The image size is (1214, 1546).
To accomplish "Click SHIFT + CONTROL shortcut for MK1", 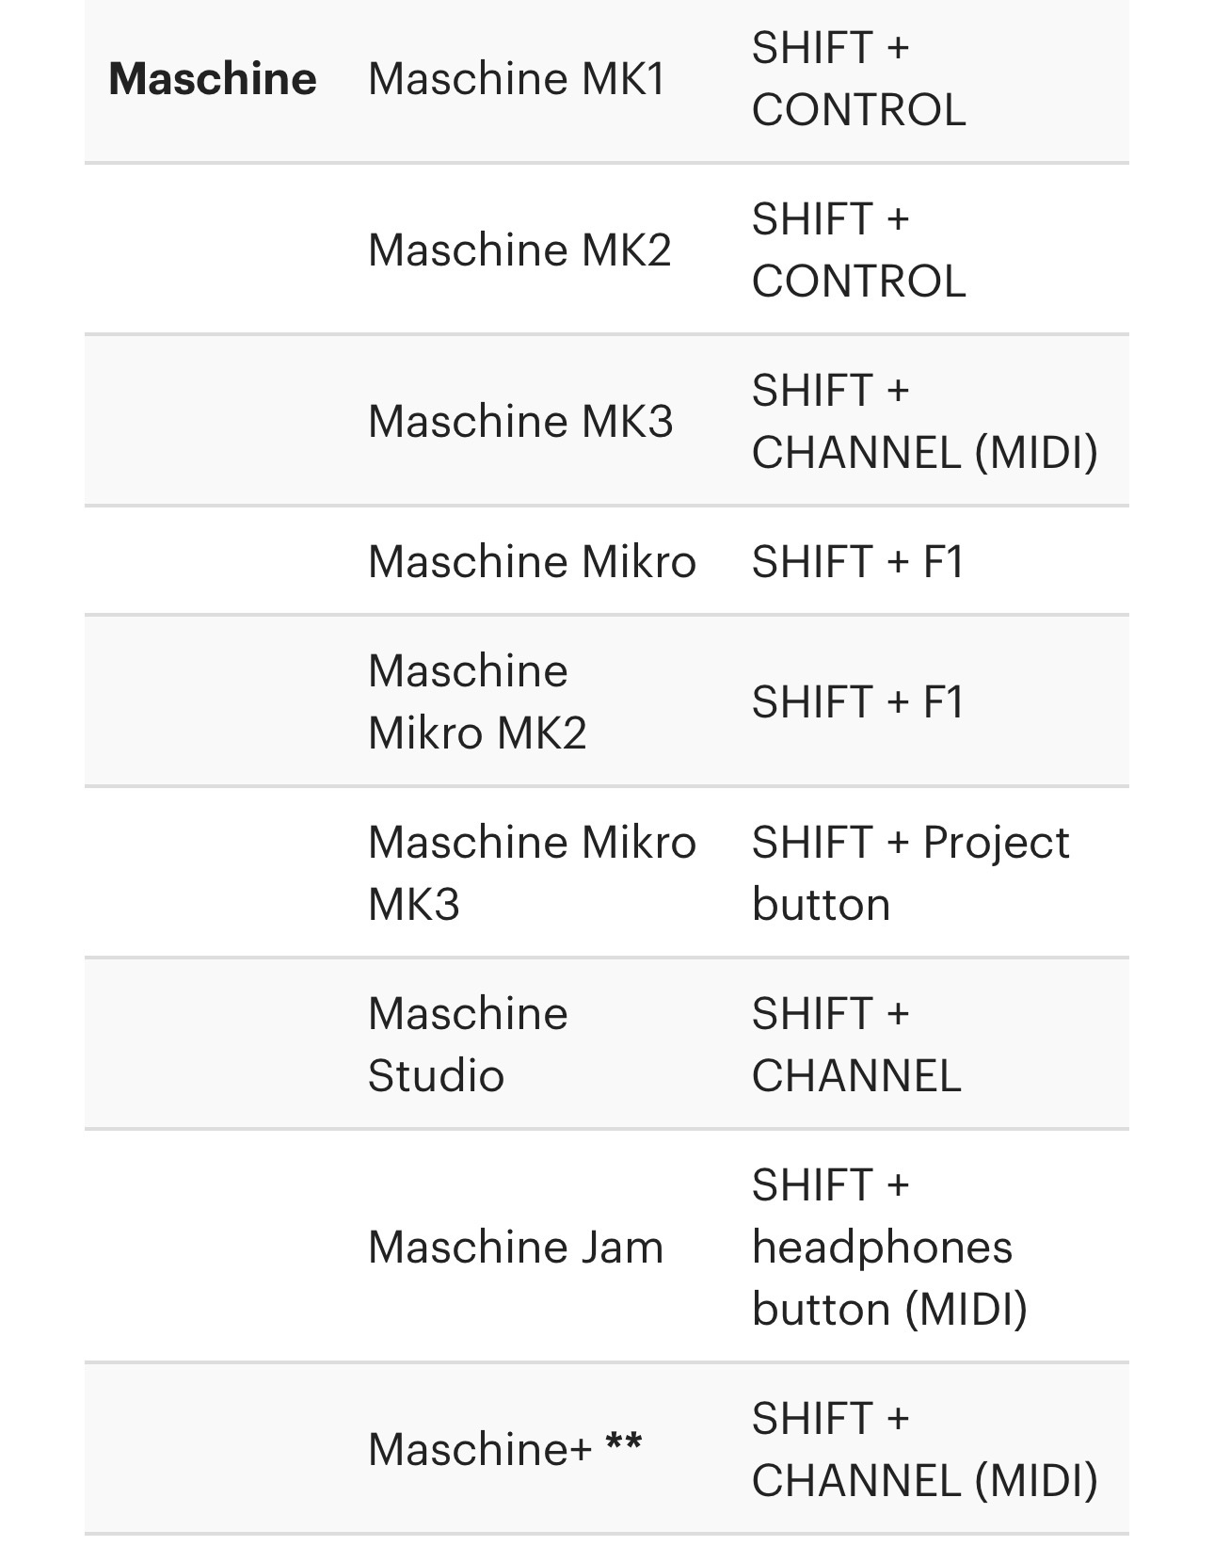I will 858,78.
